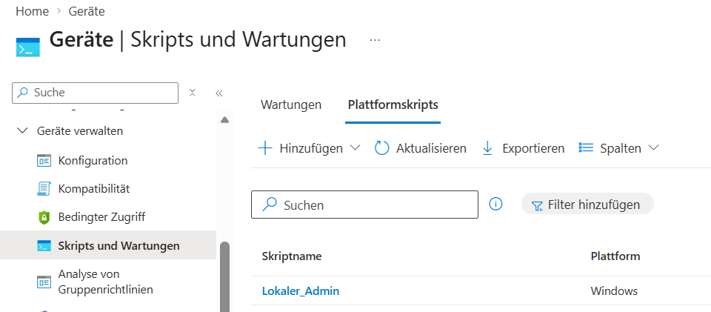Click the plus icon for Hinzufügen
This screenshot has height=312, width=711.
point(265,148)
